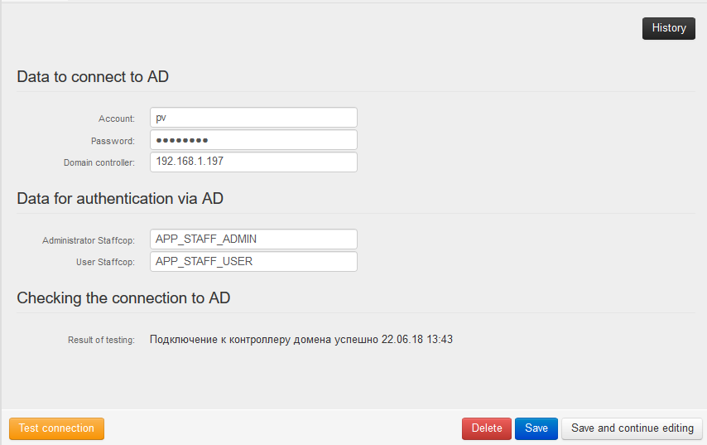Click the Result of testing label
Image resolution: width=707 pixels, height=445 pixels.
[101, 340]
